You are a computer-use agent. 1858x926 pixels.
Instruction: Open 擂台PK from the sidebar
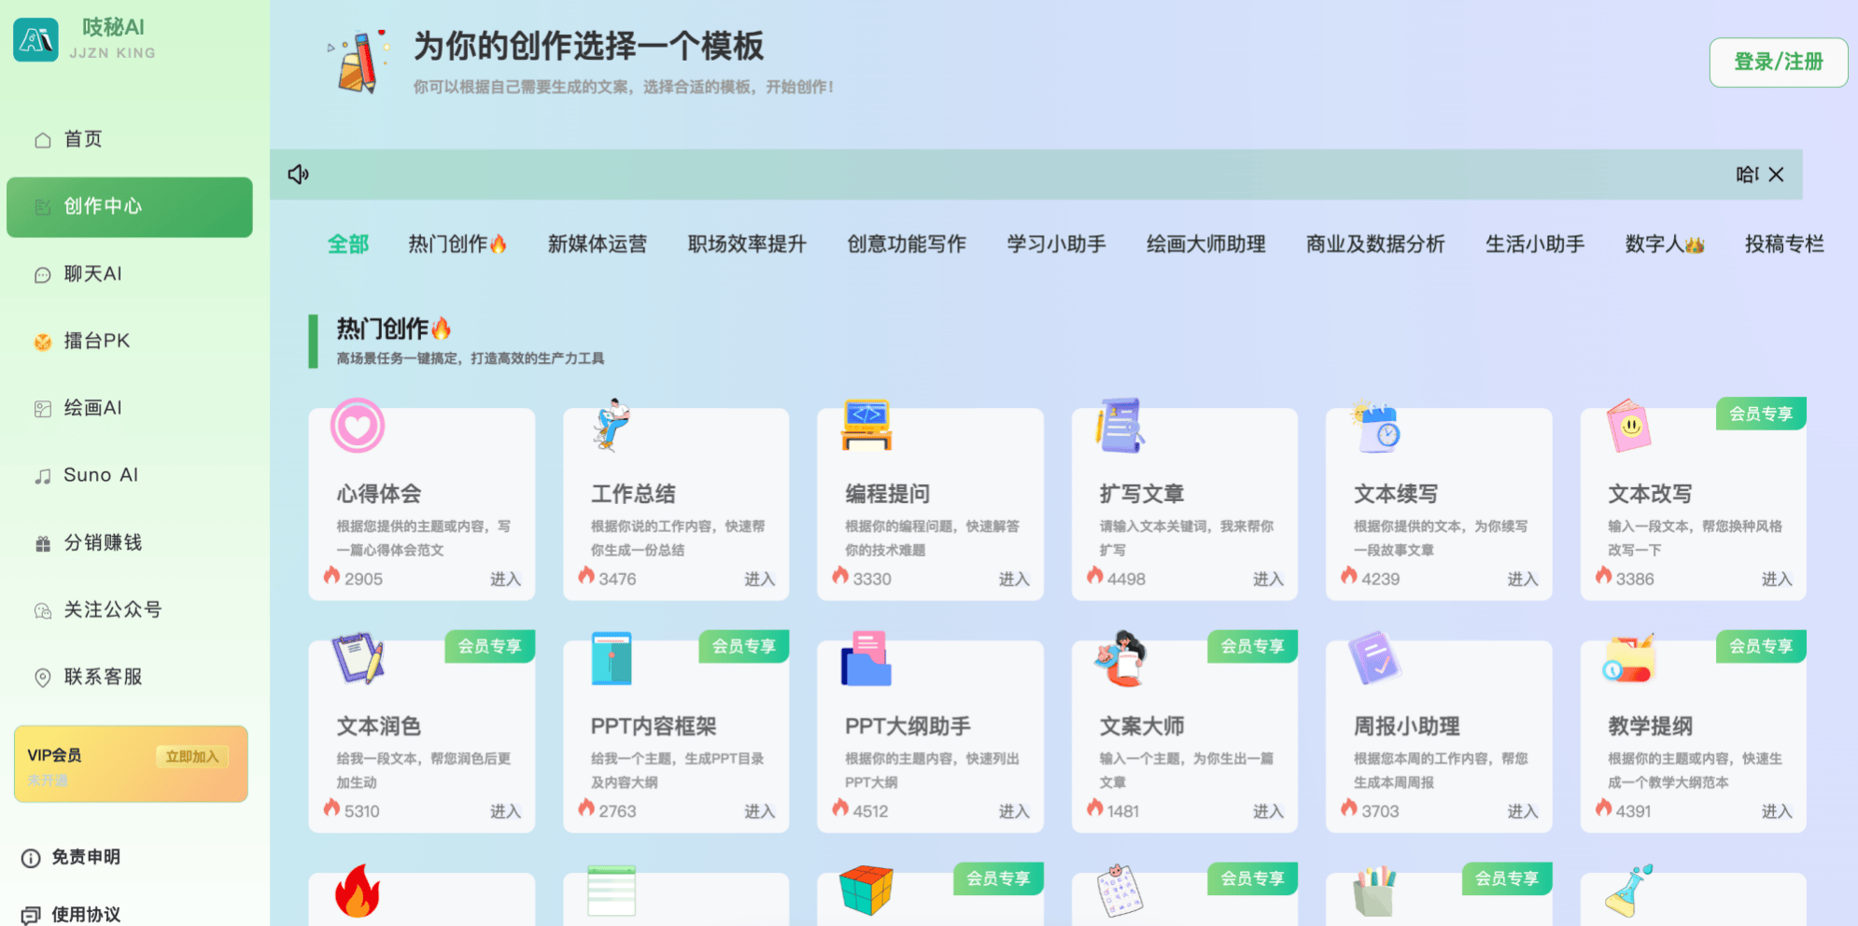(96, 341)
